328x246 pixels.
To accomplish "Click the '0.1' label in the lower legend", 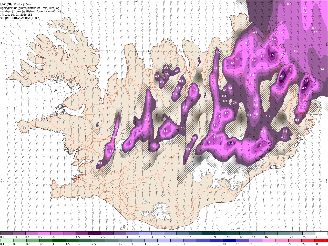I will point(2,244).
